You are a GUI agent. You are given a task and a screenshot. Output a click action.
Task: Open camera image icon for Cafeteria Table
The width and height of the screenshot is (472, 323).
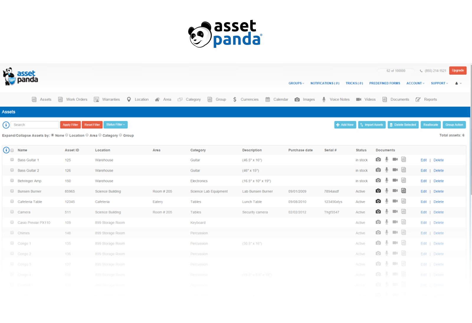378,201
